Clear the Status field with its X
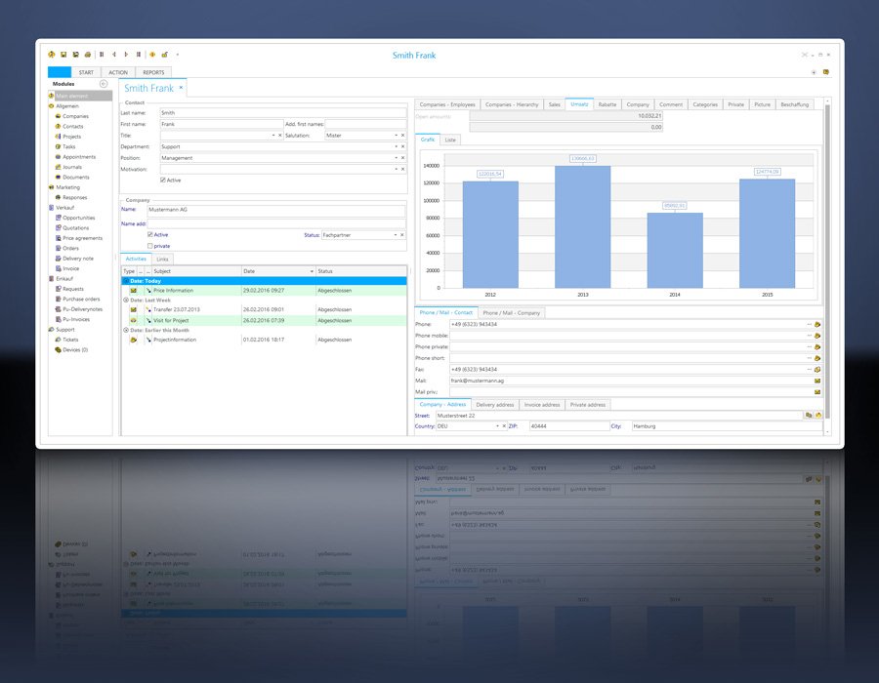 tap(402, 235)
